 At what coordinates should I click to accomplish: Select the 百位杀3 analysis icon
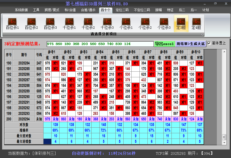tap(50, 23)
